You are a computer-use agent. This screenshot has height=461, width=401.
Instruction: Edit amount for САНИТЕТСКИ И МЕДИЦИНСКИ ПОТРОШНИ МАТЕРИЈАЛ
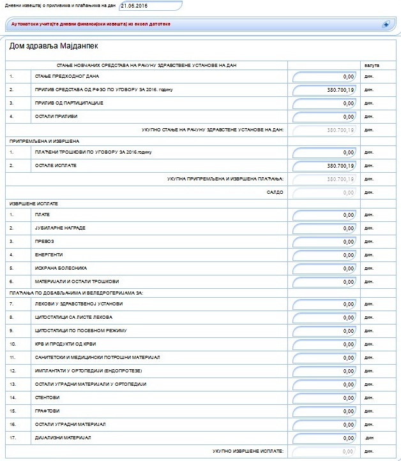pyautogui.click(x=324, y=358)
